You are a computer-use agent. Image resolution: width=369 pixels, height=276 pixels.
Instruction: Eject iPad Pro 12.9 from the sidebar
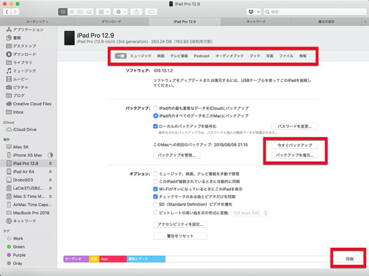coord(50,163)
